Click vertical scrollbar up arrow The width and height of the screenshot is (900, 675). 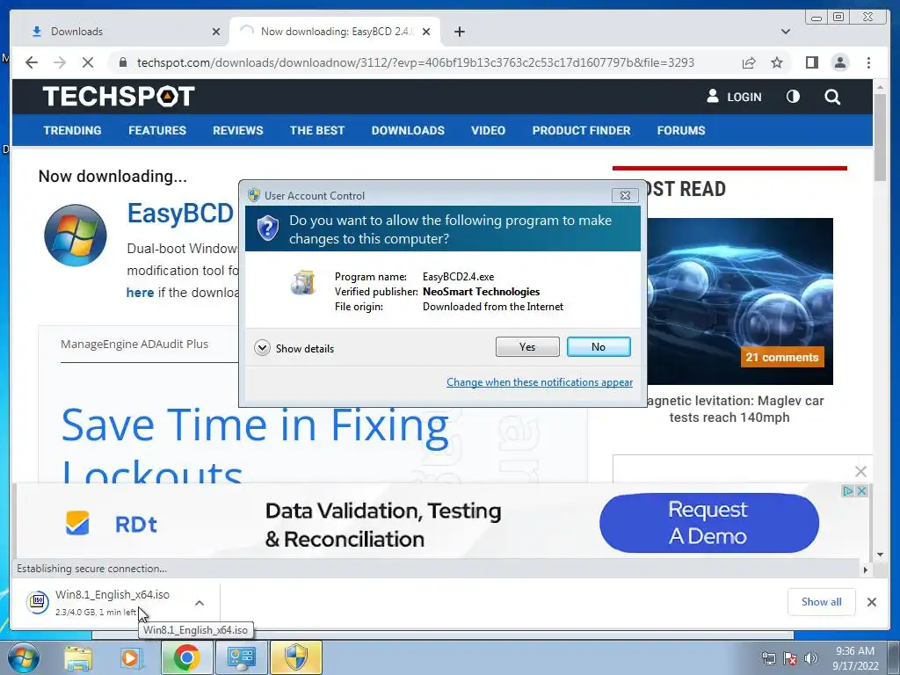pos(881,87)
